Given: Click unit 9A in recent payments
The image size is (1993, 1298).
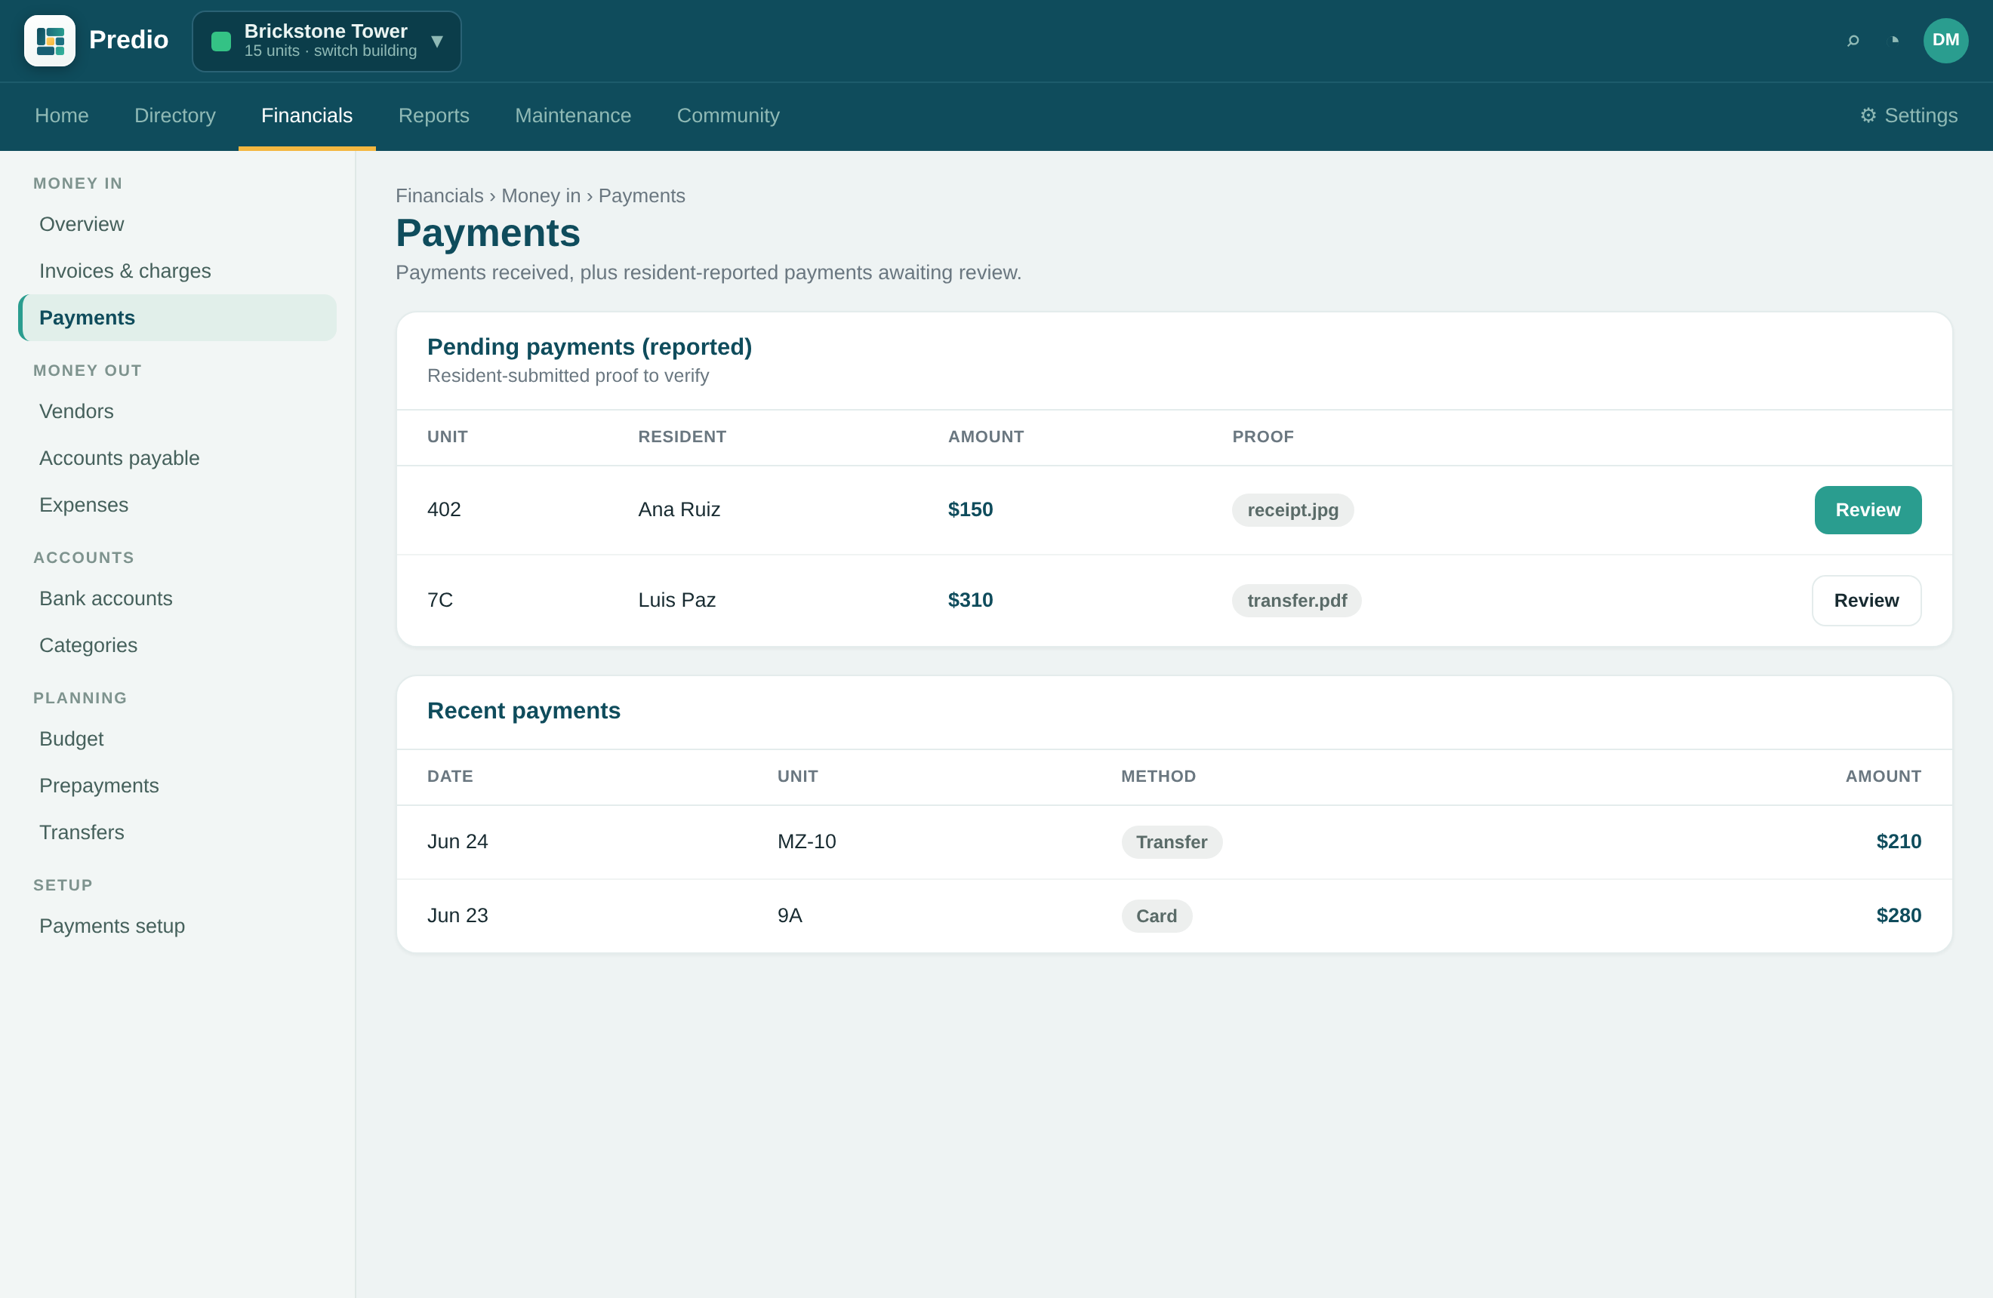Looking at the screenshot, I should click(x=790, y=915).
